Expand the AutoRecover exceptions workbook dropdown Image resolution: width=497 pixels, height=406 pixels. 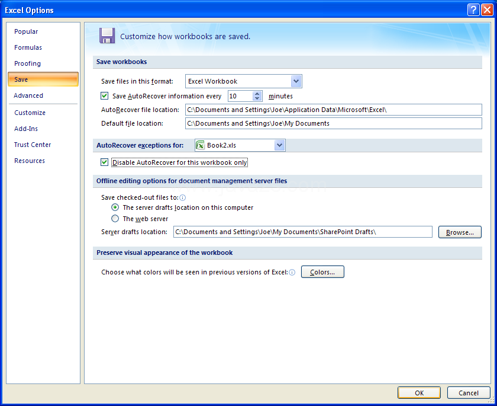(279, 145)
